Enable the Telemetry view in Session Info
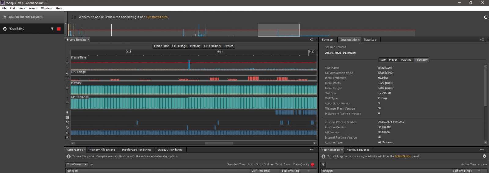This screenshot has height=173, width=489. pyautogui.click(x=421, y=60)
